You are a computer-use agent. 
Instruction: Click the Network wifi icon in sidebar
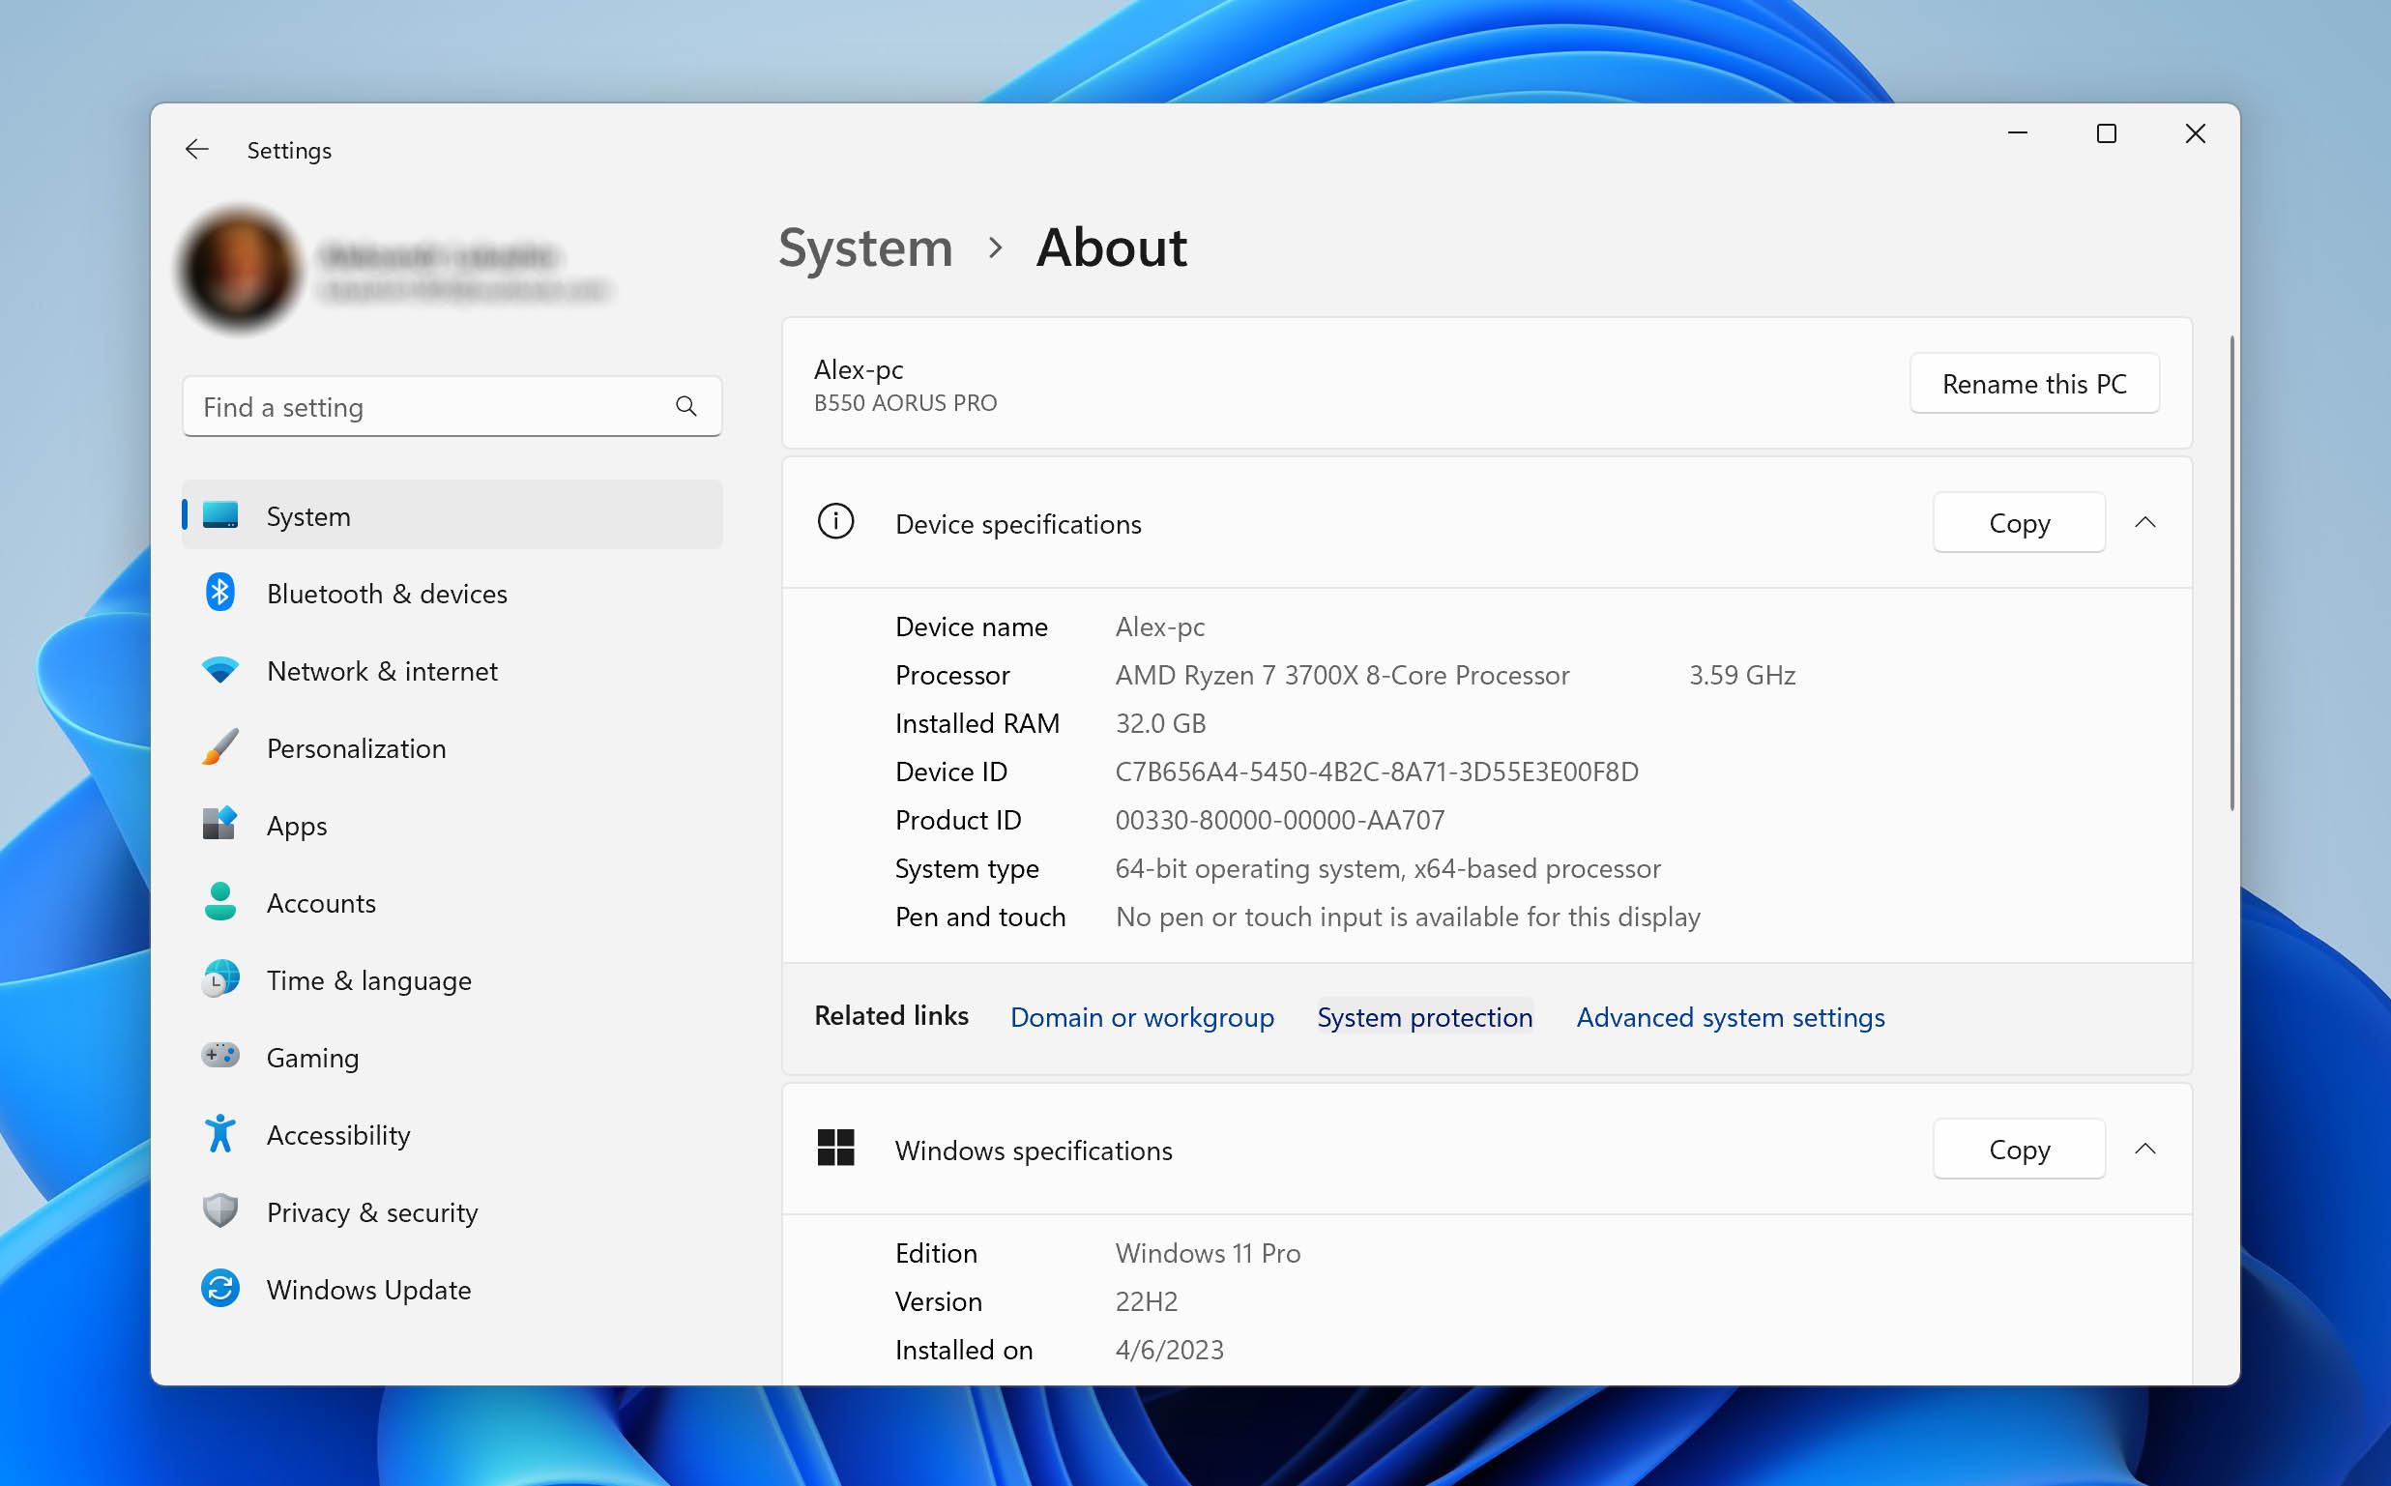(x=220, y=670)
